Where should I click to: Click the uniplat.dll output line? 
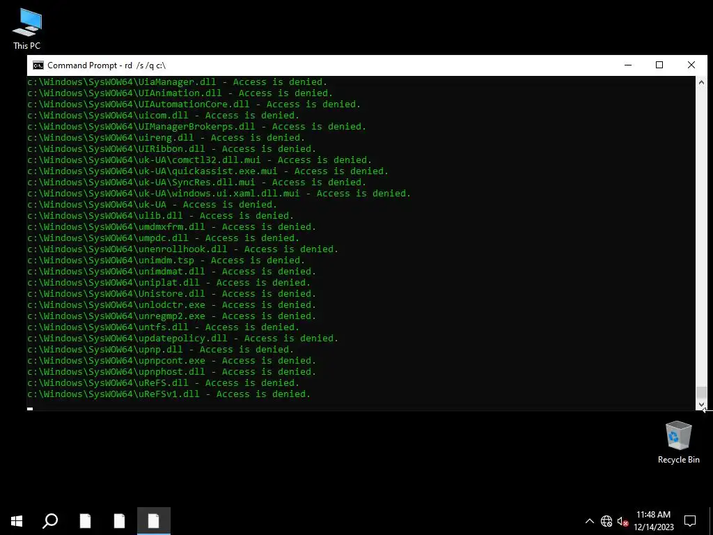pos(169,283)
